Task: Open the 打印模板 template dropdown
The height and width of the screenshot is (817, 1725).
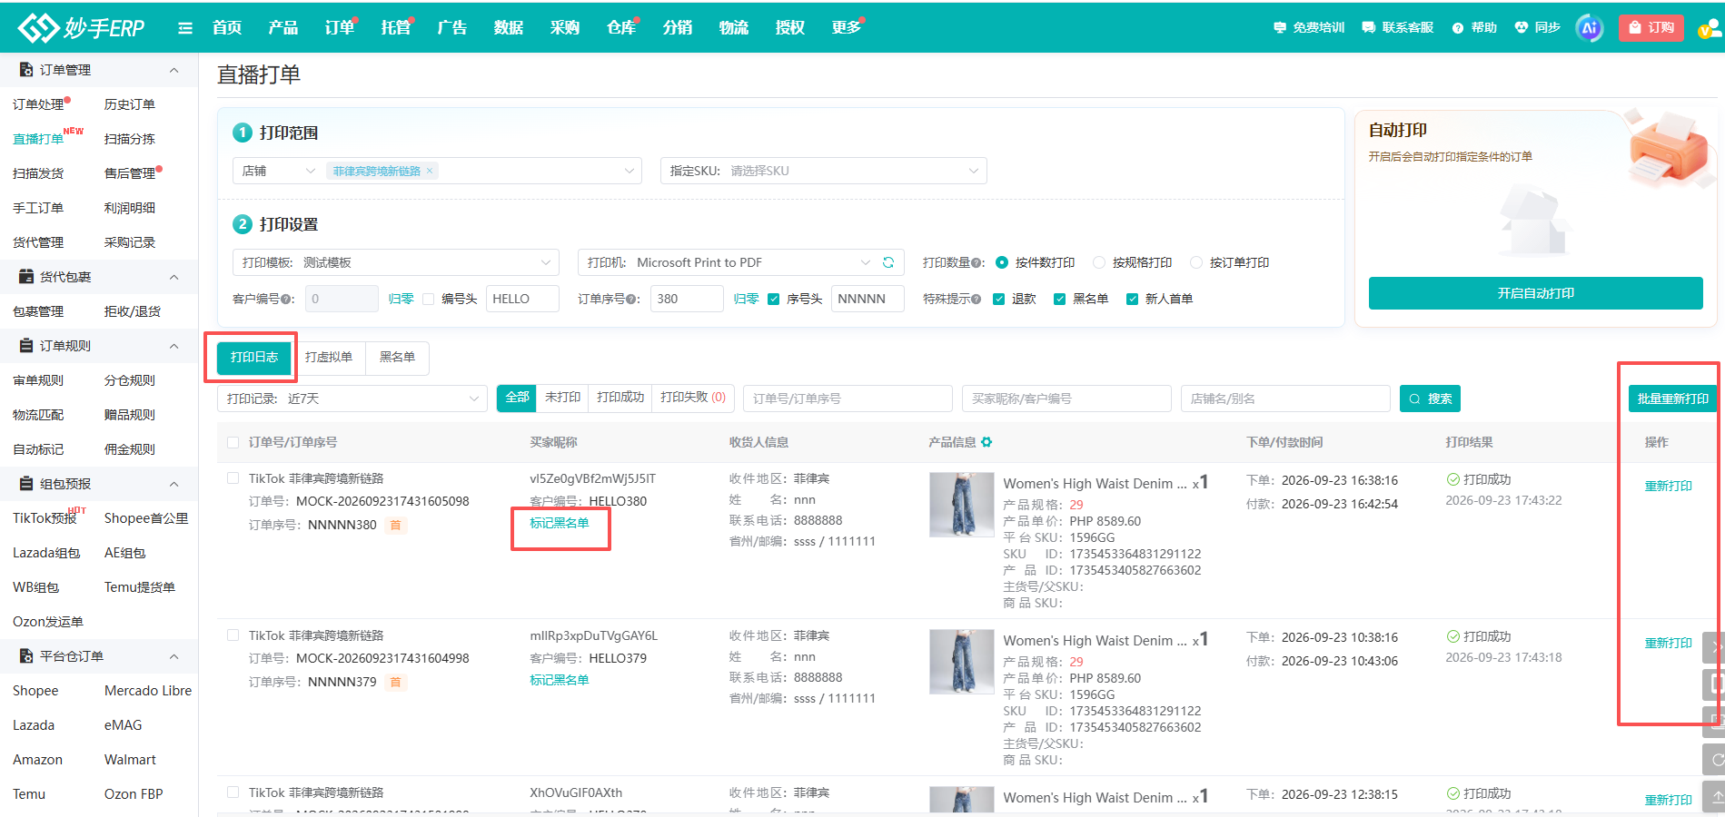Action: [396, 262]
